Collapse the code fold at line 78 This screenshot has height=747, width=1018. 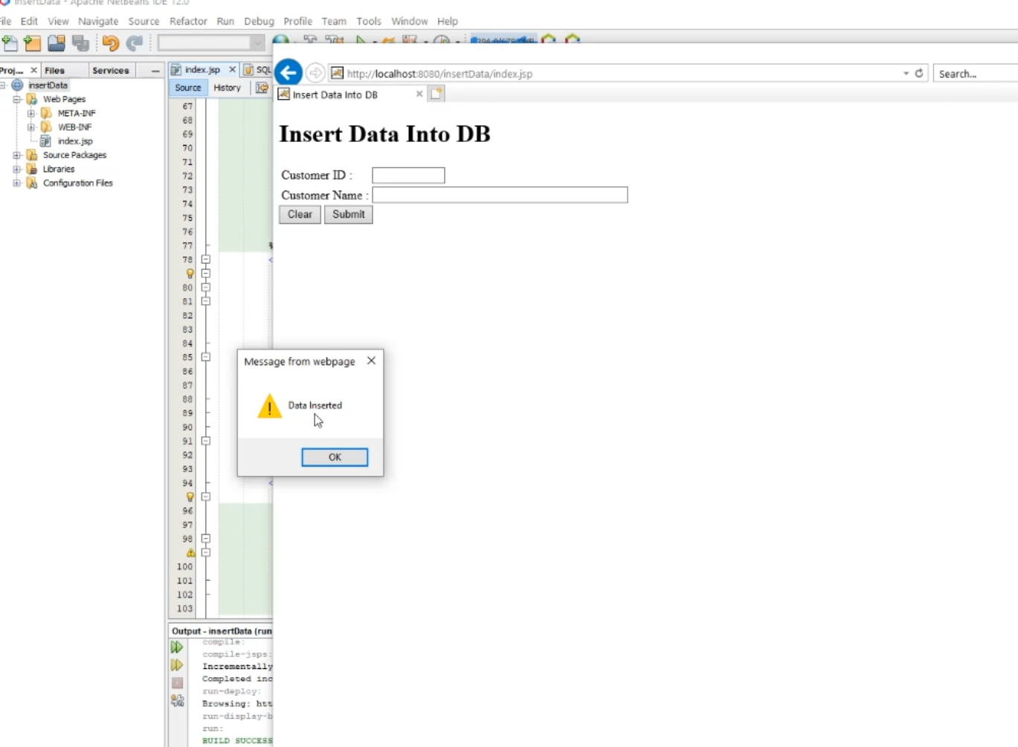[x=205, y=259]
